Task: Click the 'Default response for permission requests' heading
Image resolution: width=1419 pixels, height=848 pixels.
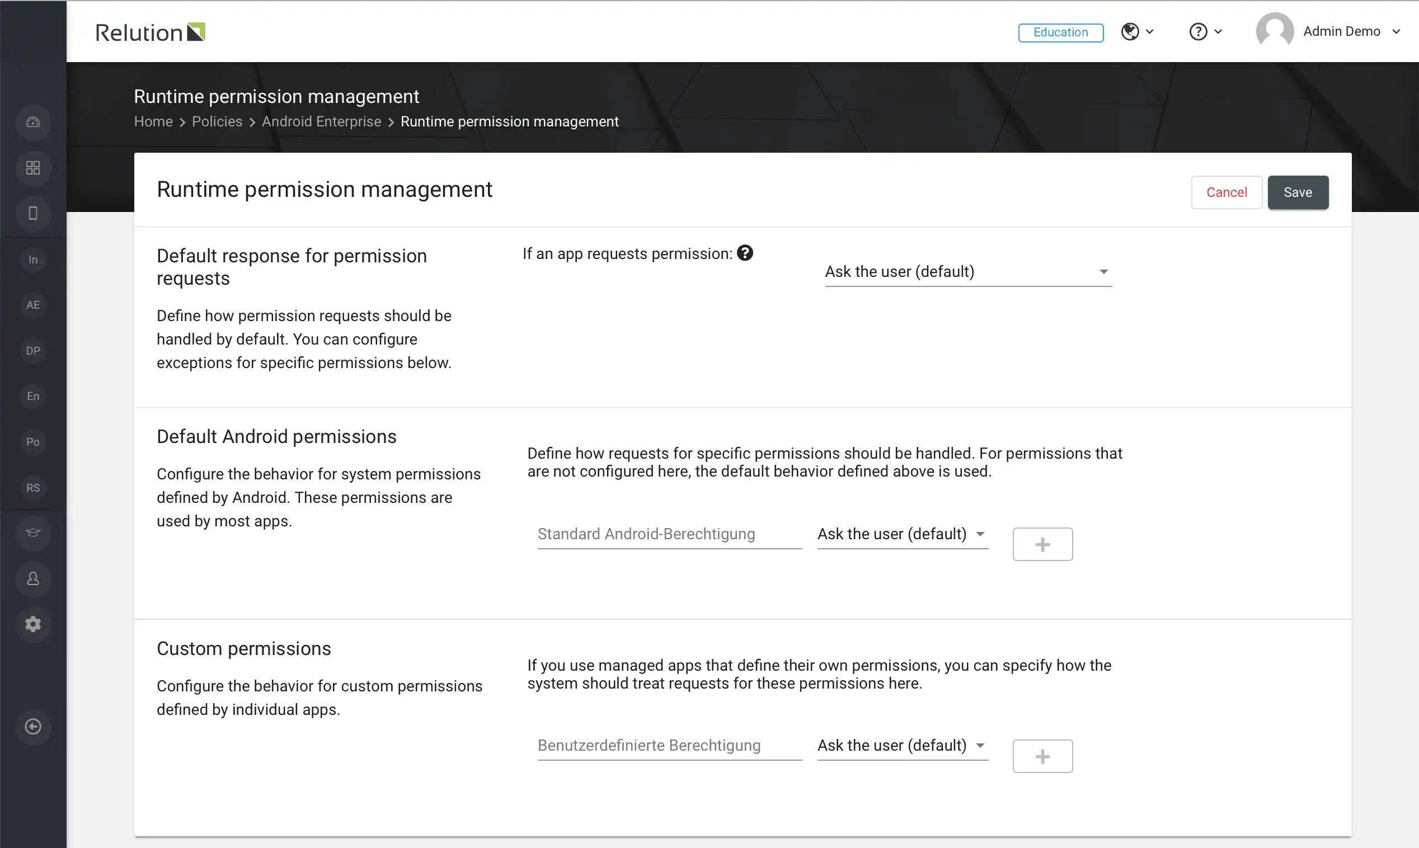Action: [x=292, y=267]
